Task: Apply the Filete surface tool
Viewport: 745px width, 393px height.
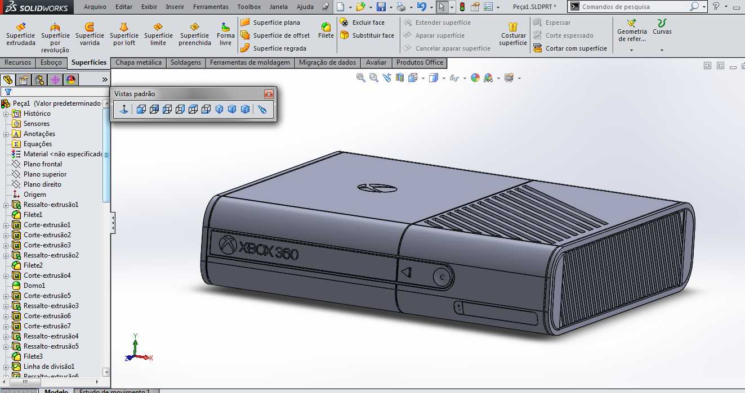Action: click(326, 31)
